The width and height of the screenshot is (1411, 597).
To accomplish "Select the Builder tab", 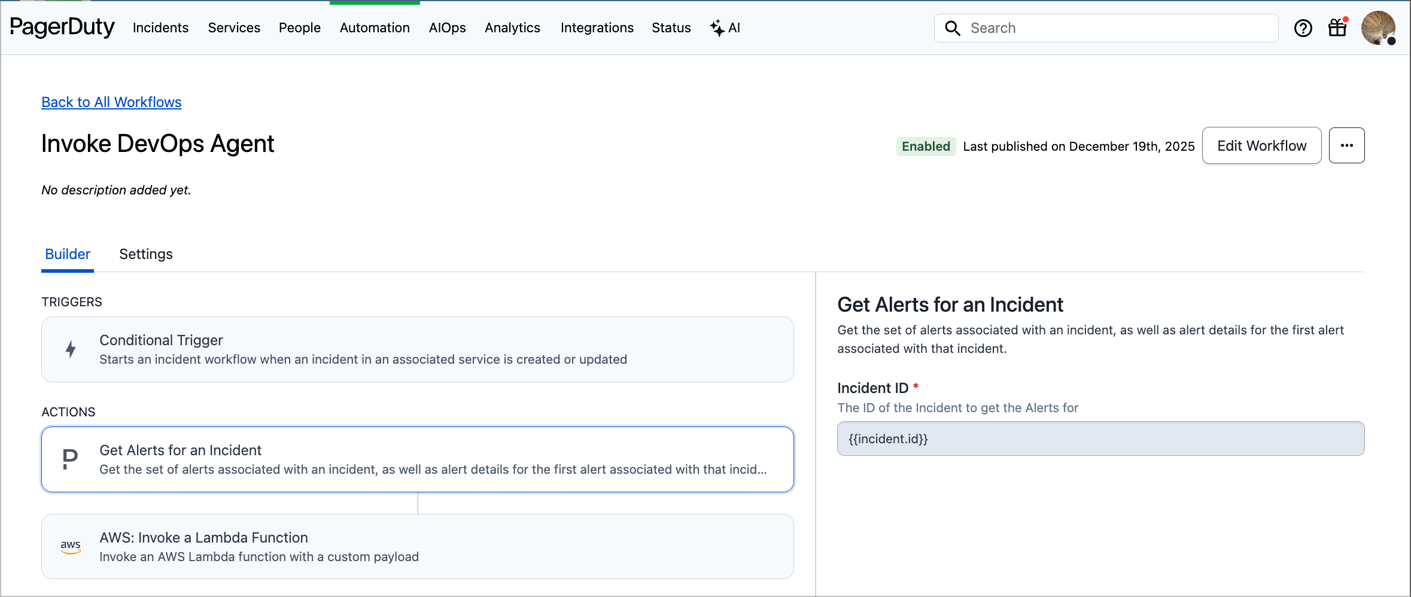I will [68, 254].
